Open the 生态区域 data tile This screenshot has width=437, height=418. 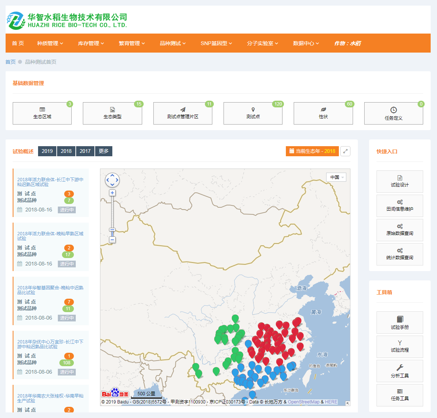(42, 113)
